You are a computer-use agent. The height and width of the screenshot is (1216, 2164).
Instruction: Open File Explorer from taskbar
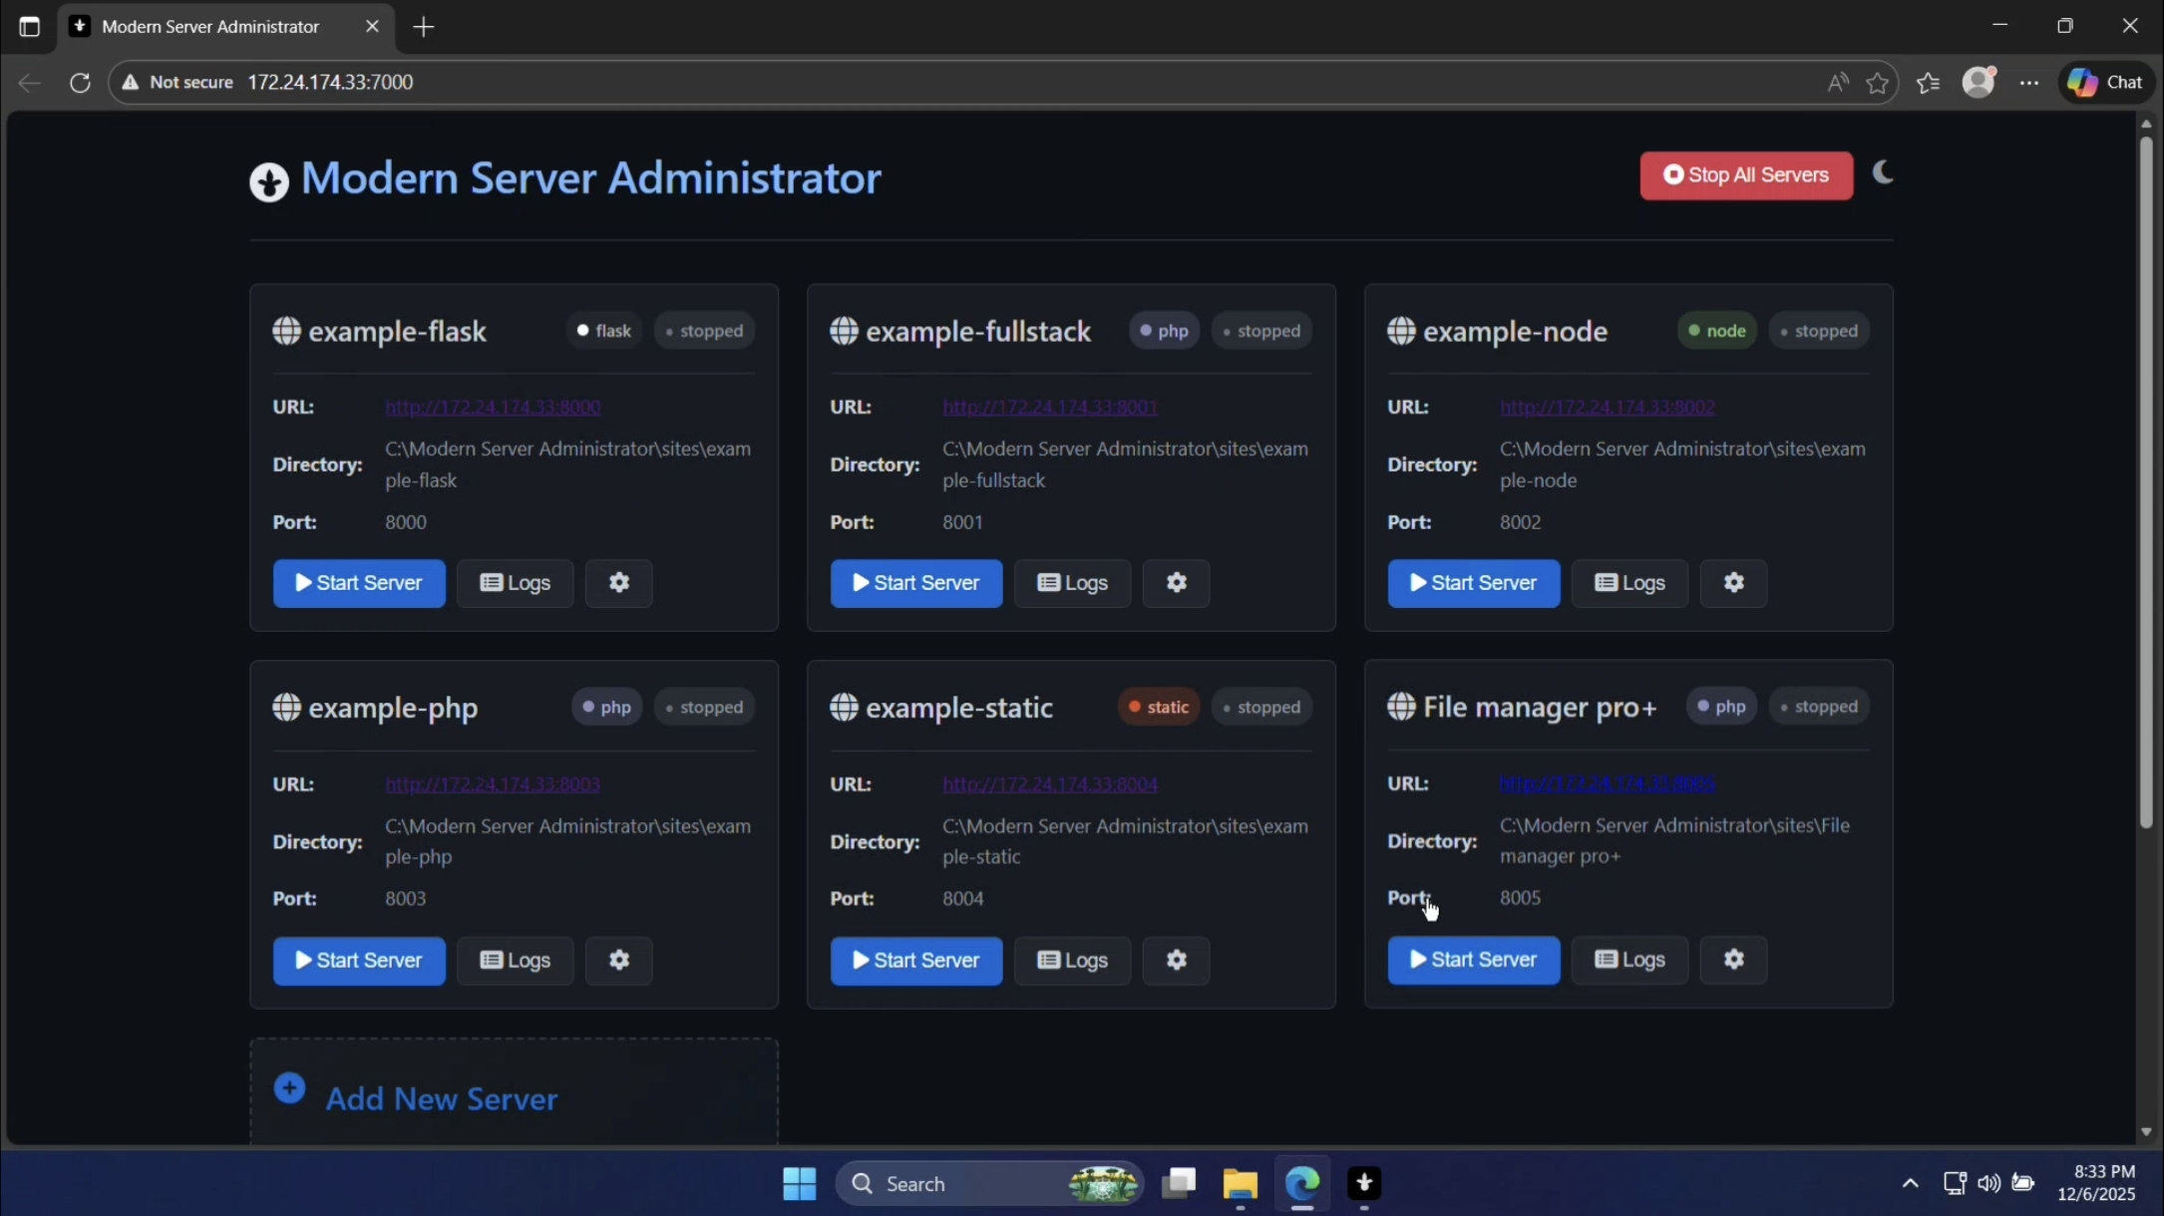pyautogui.click(x=1240, y=1183)
